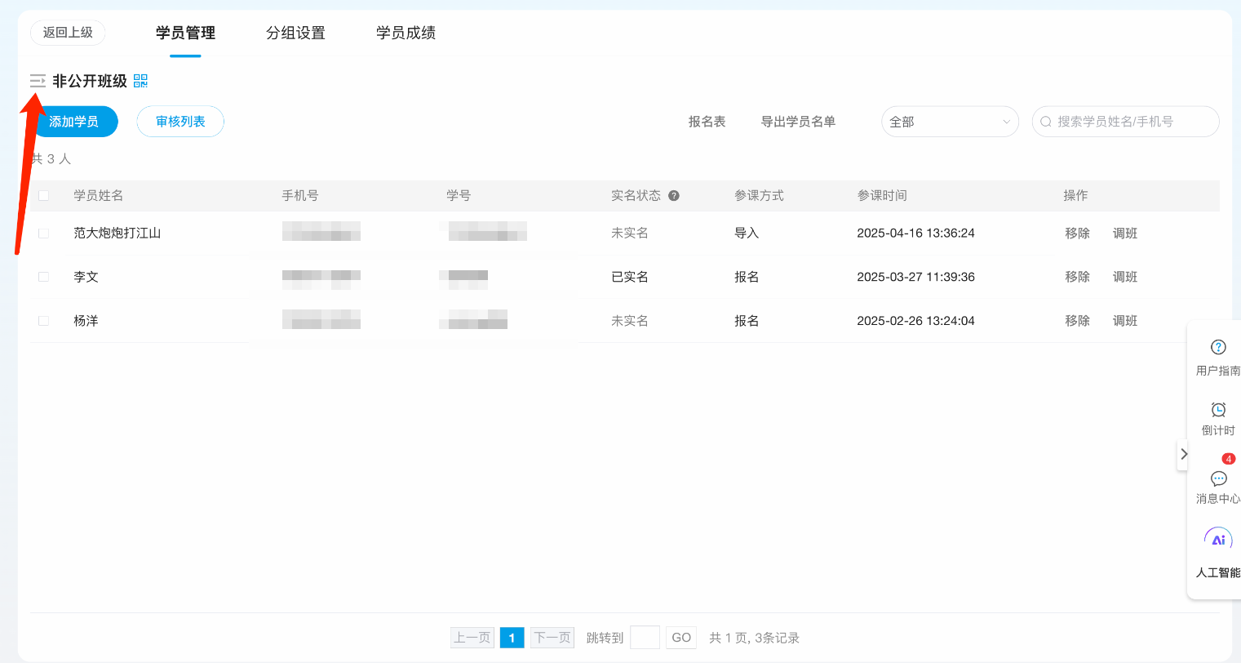Click the real-name status help icon
This screenshot has width=1241, height=663.
674,196
